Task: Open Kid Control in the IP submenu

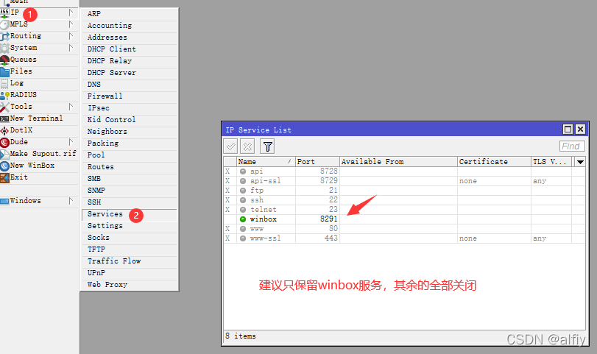Action: (x=130, y=120)
